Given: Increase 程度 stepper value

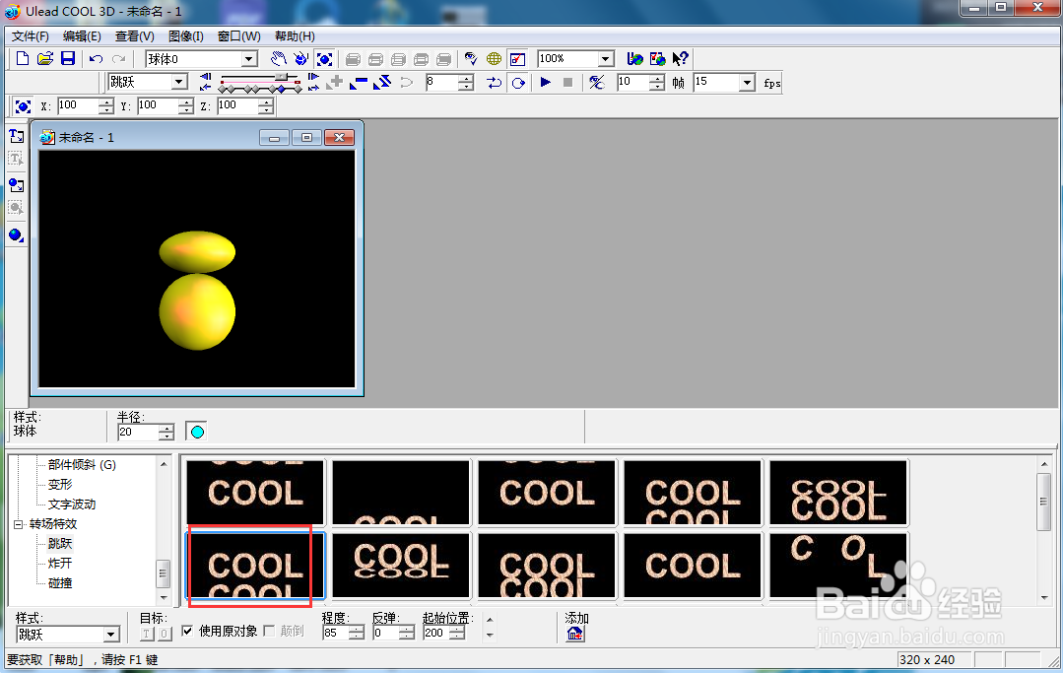Looking at the screenshot, I should 357,629.
